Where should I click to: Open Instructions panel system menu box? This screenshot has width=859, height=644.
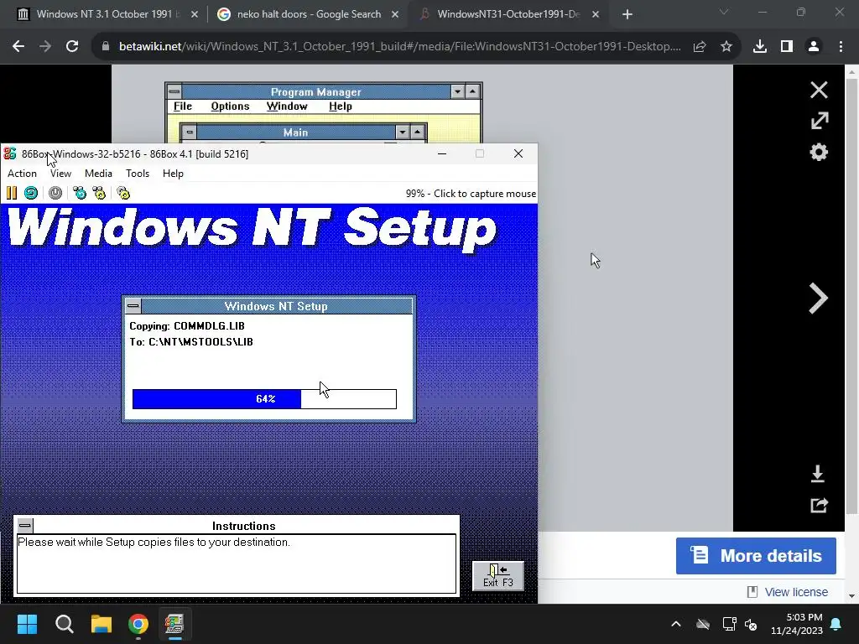click(25, 525)
